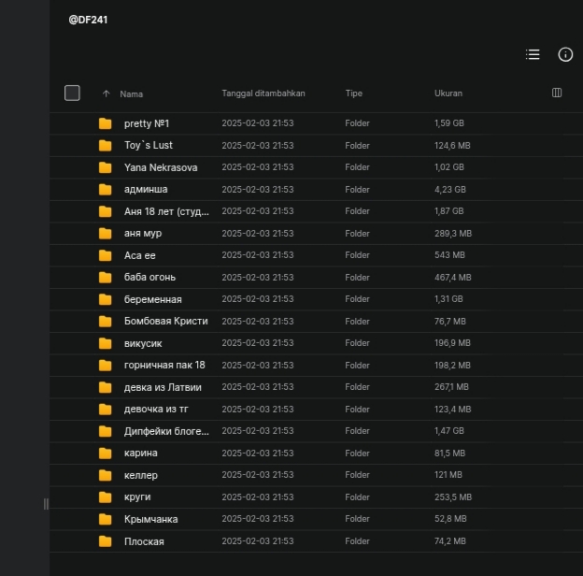Screen dimensions: 583x576
Task: Reverse sort order with the up arrow
Action: point(106,94)
